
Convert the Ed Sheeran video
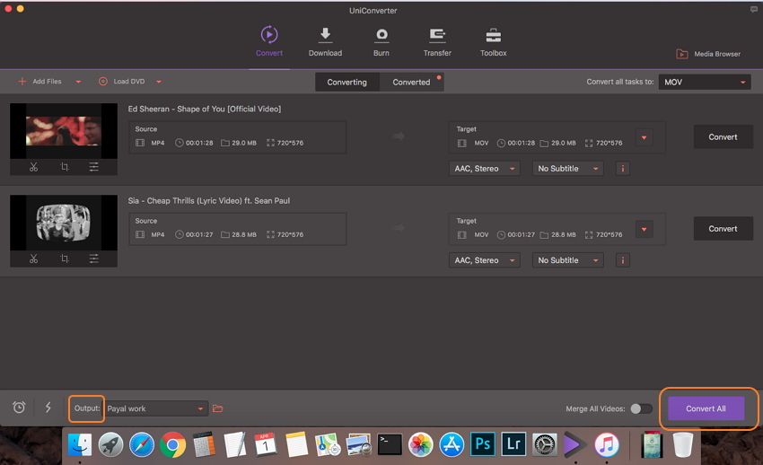click(724, 137)
